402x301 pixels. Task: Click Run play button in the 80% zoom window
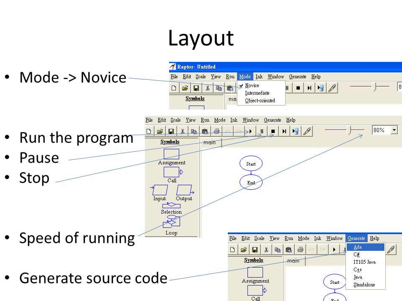[250, 131]
